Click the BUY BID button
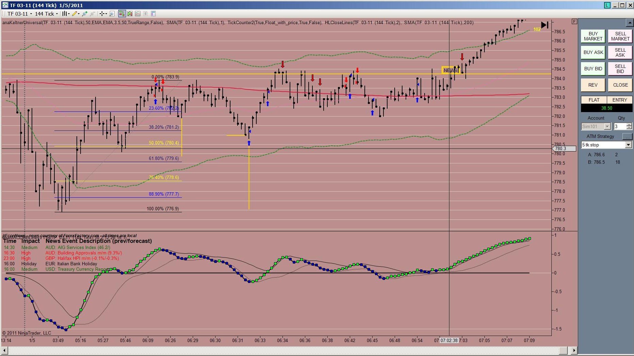This screenshot has width=634, height=356. pyautogui.click(x=593, y=69)
